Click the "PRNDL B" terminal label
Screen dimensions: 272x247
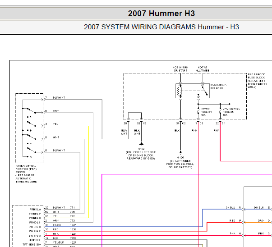[x=35, y=218]
